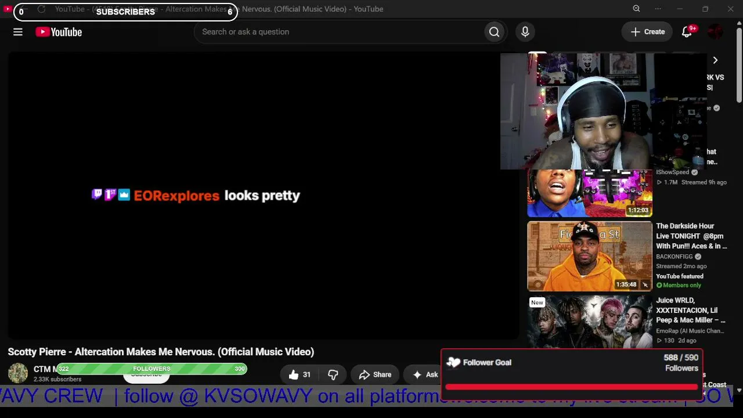Open the account avatar menu
Viewport: 743px width, 418px height.
716,32
